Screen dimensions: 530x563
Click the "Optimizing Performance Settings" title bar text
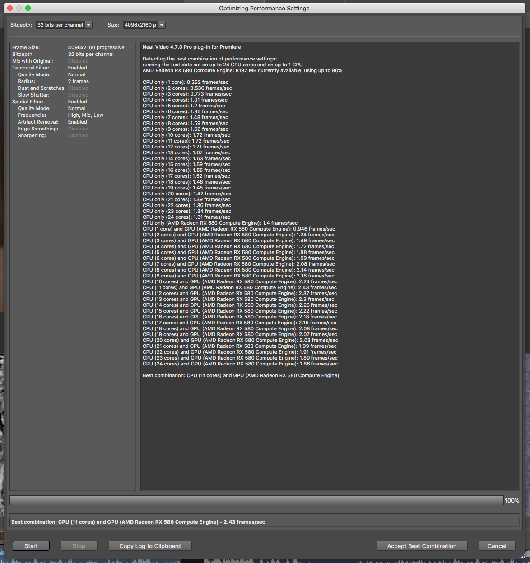[x=264, y=8]
